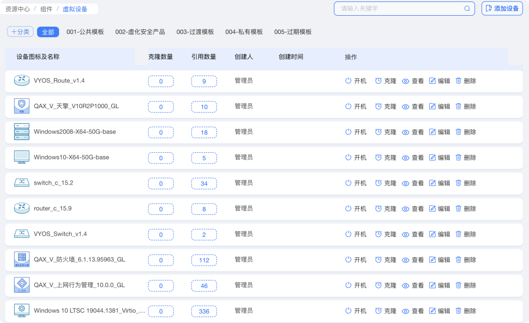The height and width of the screenshot is (323, 529).
Task: 点击 QAX_V_防火墙 的克隆数量 0
Action: [x=161, y=260]
